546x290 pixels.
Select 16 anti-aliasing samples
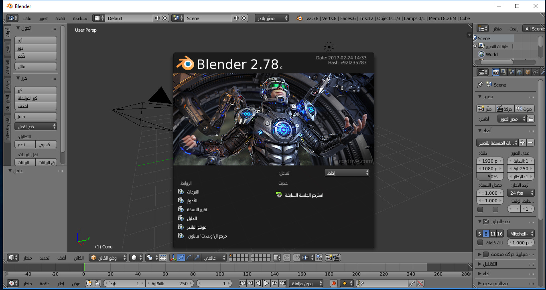[500, 234]
